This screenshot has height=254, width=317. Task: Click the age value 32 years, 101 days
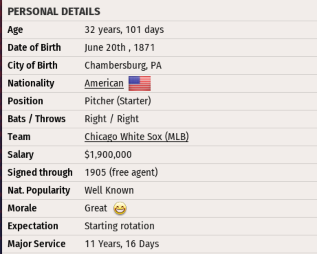[x=124, y=30]
